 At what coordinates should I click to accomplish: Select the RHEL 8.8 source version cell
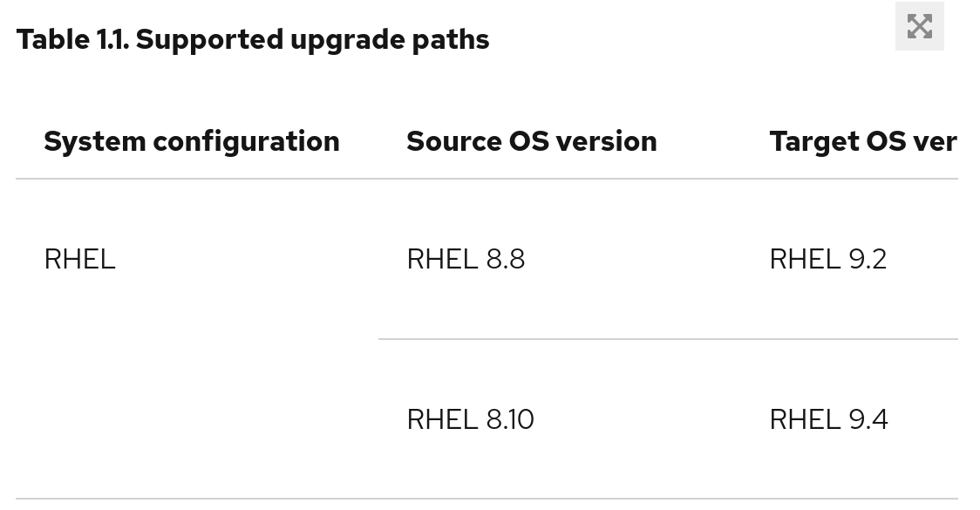pyautogui.click(x=466, y=260)
